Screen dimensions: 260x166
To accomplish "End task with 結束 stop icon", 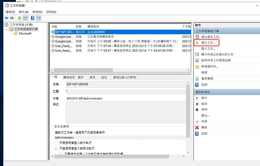I will click(x=197, y=104).
